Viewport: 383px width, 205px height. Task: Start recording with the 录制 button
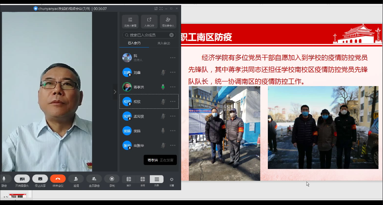112,179
